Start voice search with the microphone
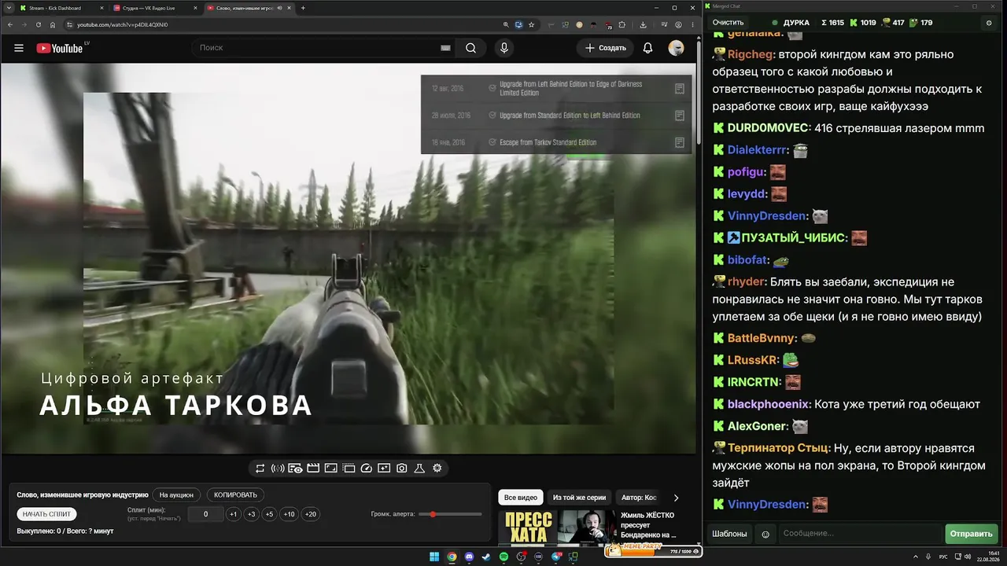1007x566 pixels. pos(504,48)
